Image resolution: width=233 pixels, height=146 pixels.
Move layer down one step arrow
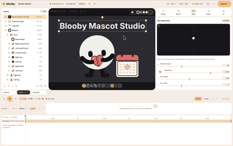pos(12,86)
